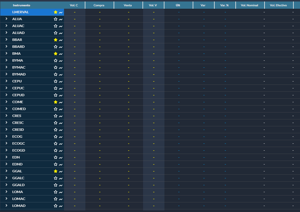This screenshot has height=212, width=300.
Task: Open the chart icon for ALUAD
Action: [x=61, y=33]
